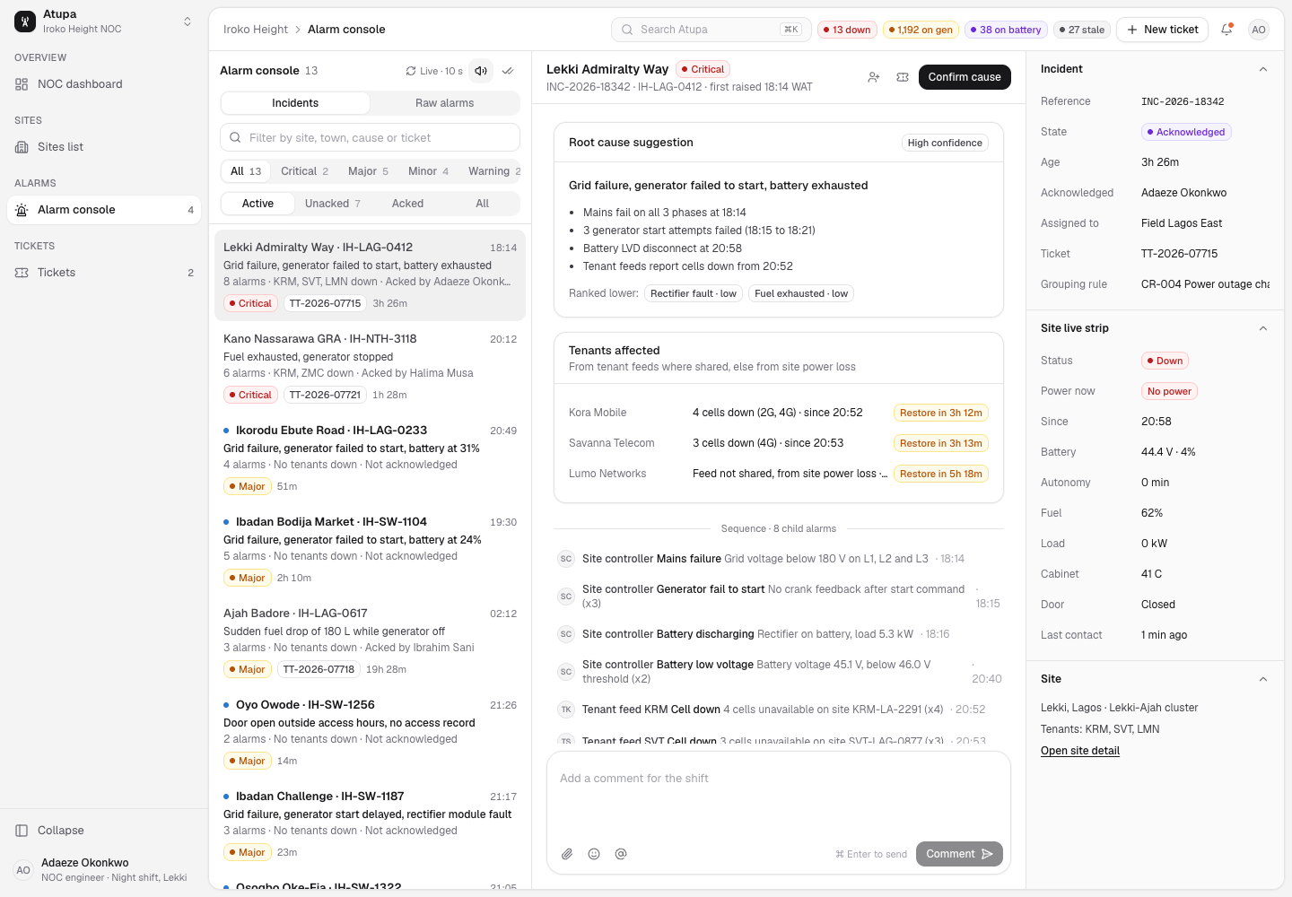Click the incident filter input
This screenshot has width=1292, height=897.
point(370,137)
